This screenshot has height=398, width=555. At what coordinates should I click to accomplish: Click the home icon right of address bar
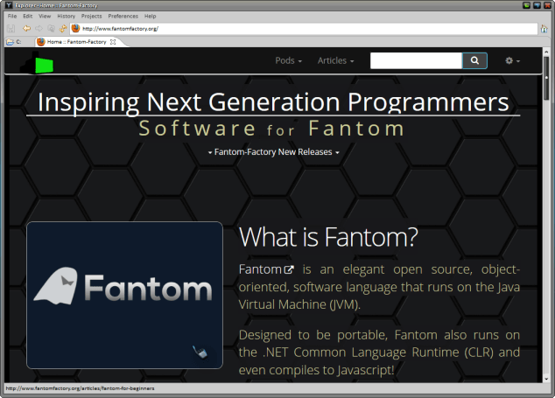click(x=544, y=28)
